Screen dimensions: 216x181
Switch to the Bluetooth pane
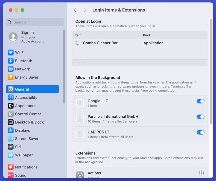point(32,61)
